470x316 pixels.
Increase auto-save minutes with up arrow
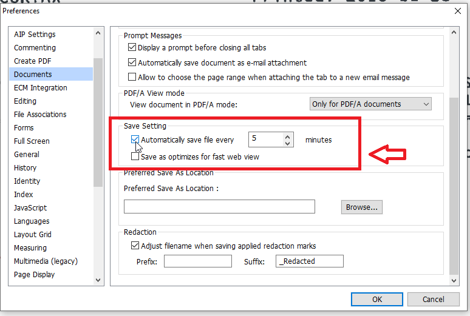[288, 136]
